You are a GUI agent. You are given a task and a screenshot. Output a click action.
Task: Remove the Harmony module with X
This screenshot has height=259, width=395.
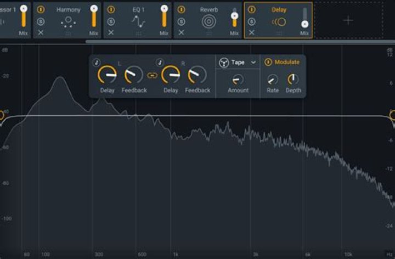coord(41,33)
